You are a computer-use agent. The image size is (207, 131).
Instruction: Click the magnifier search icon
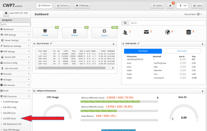[x=125, y=23]
